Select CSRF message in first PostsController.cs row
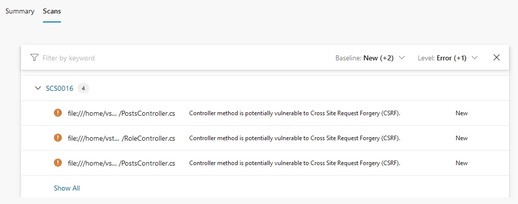 tap(295, 113)
